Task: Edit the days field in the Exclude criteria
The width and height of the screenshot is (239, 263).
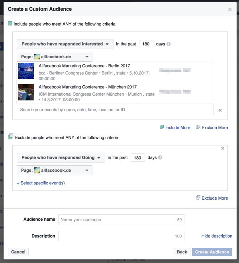Action: coord(137,158)
